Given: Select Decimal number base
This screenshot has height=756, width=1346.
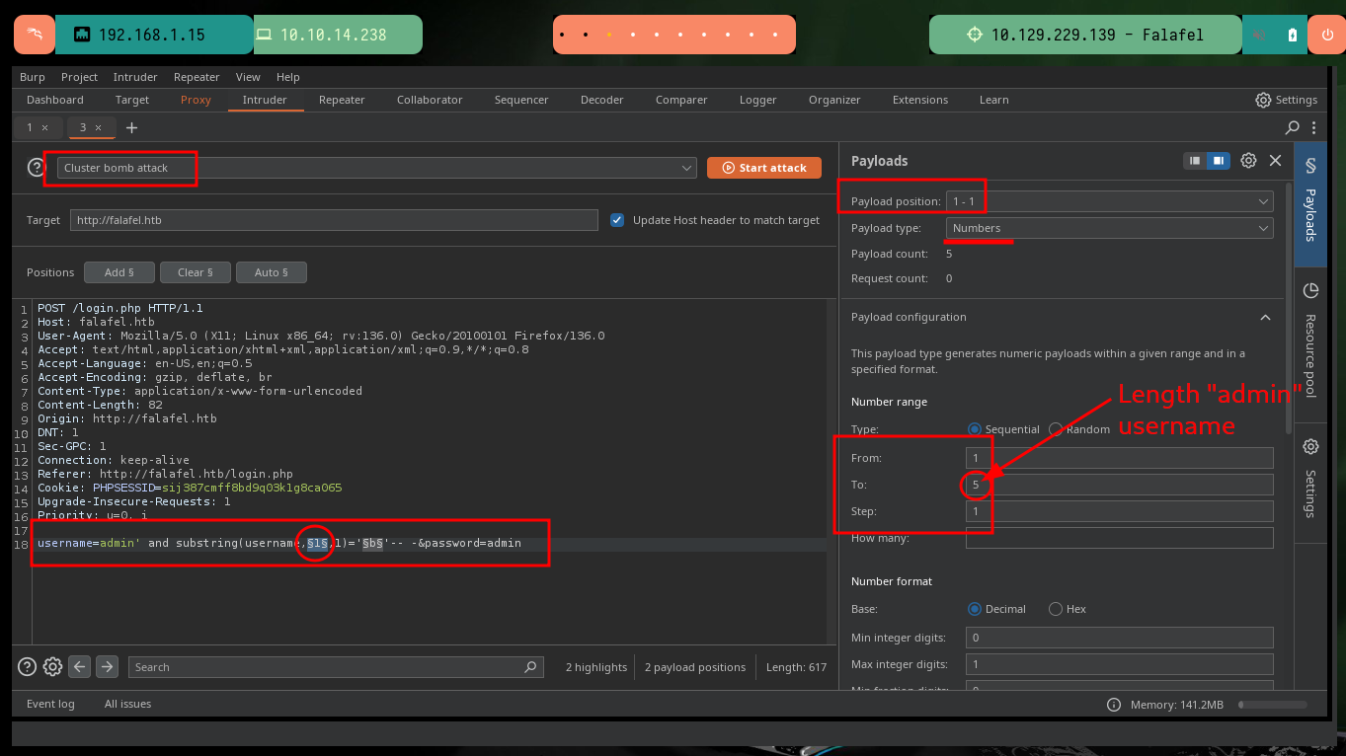Looking at the screenshot, I should (975, 609).
